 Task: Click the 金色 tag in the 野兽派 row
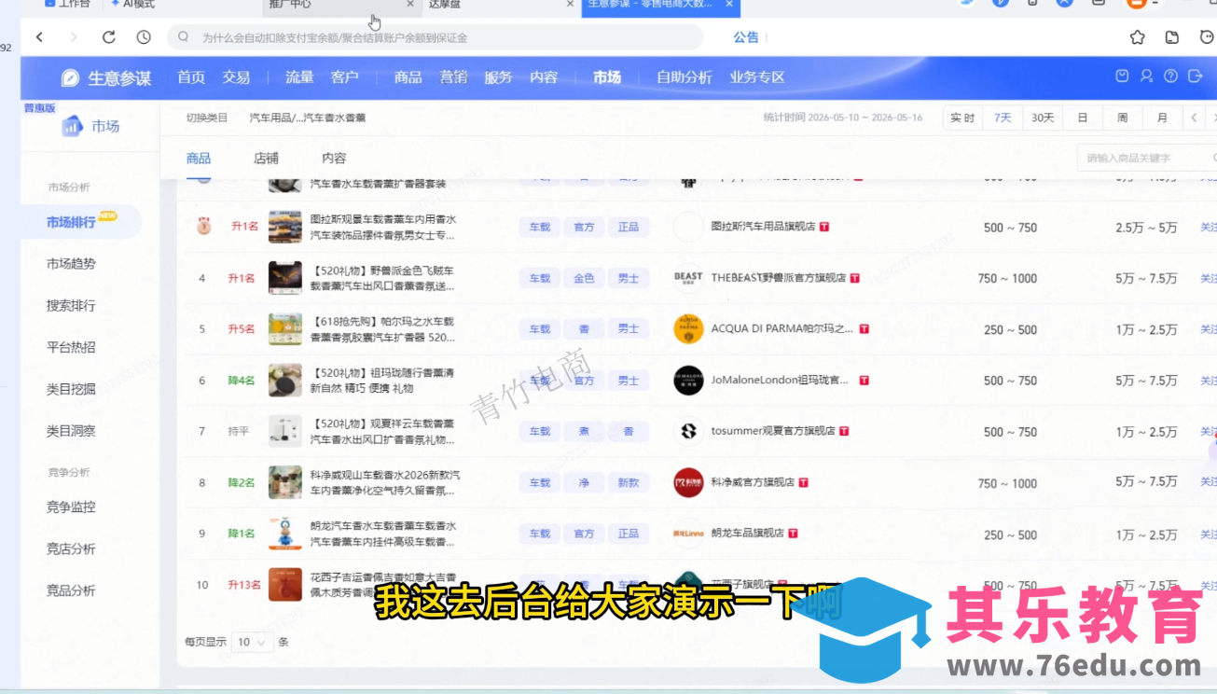click(x=584, y=278)
